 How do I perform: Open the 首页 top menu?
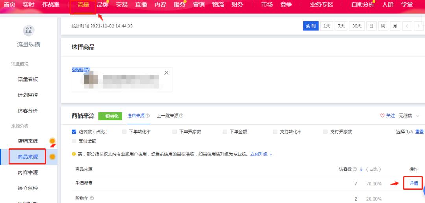tap(9, 5)
